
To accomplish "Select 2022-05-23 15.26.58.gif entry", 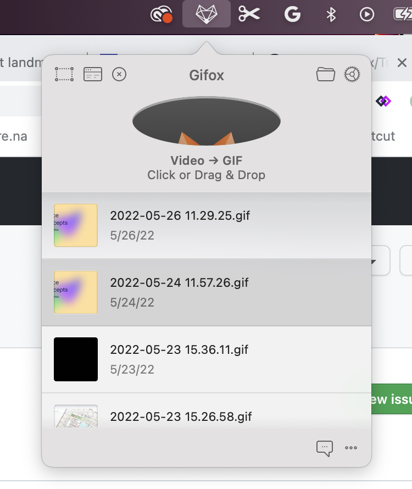I will pos(207,411).
